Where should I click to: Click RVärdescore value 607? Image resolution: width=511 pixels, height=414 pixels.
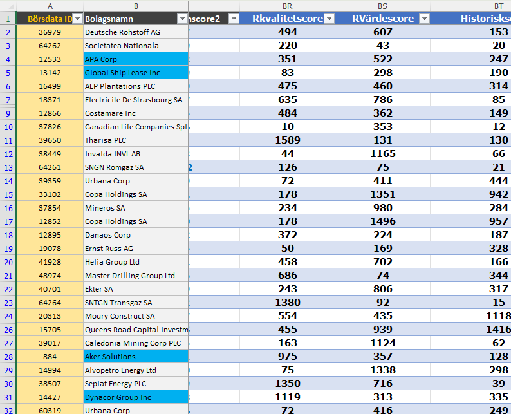coord(382,32)
